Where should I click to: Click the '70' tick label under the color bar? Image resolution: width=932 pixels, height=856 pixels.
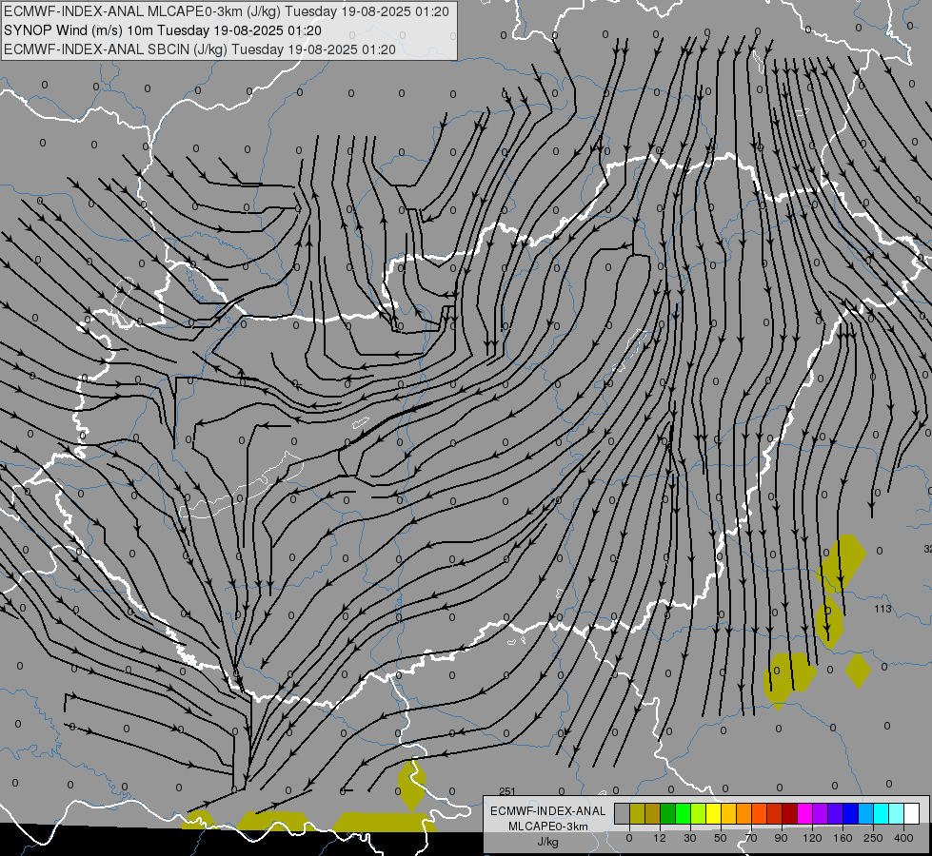click(751, 838)
